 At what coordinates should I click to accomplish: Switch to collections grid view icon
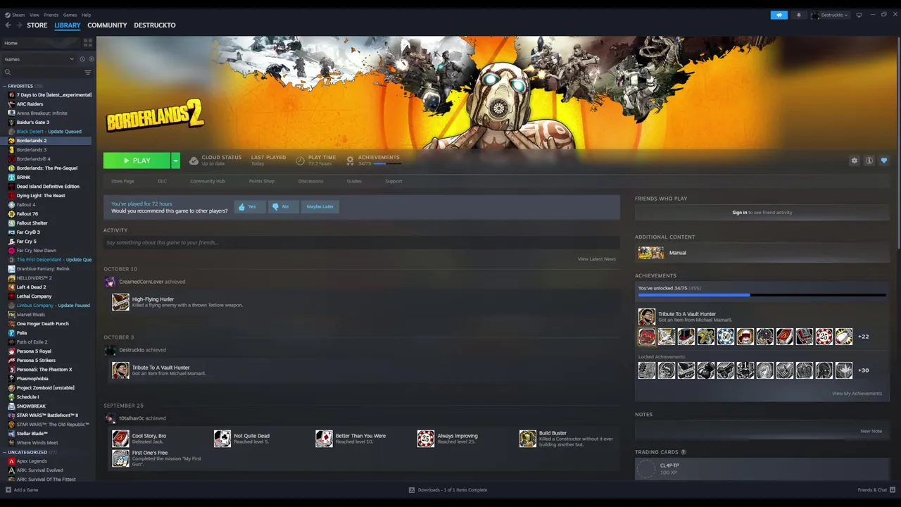pos(87,43)
